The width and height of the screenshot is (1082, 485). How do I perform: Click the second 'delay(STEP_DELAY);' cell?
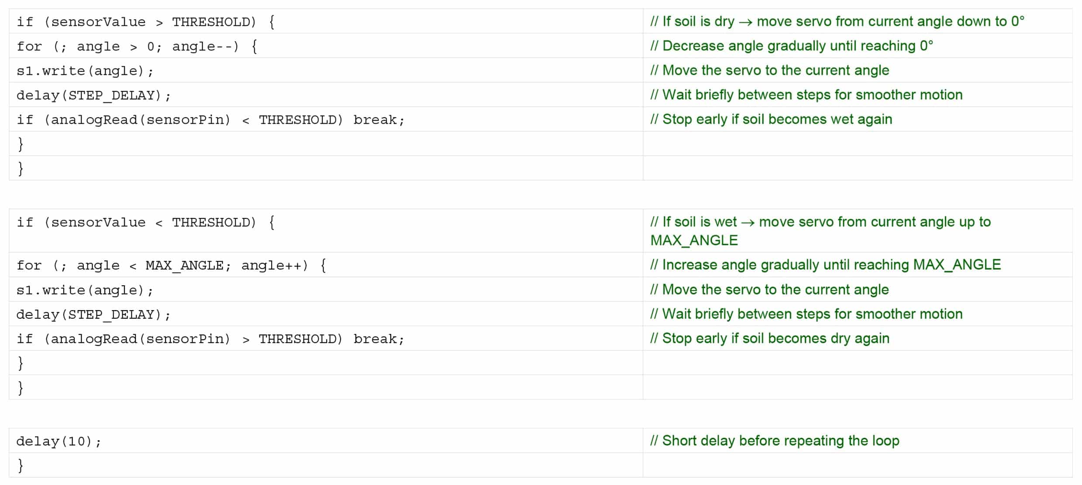[x=93, y=314]
